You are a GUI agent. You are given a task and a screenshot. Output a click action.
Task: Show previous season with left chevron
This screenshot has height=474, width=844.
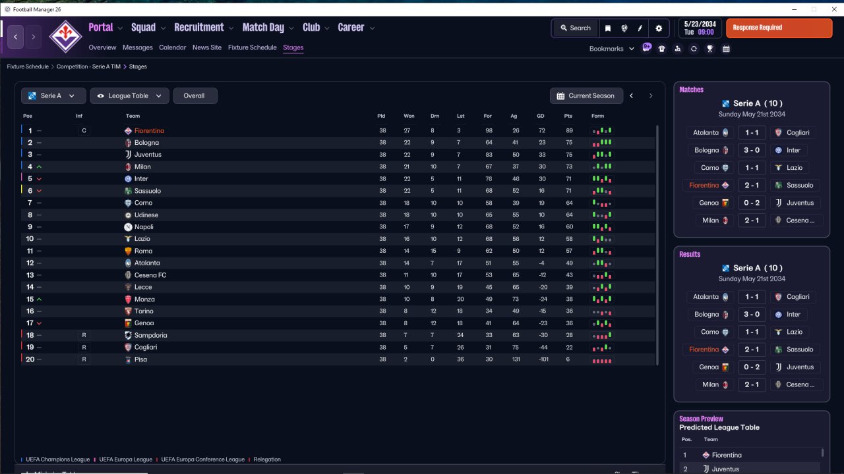click(632, 96)
